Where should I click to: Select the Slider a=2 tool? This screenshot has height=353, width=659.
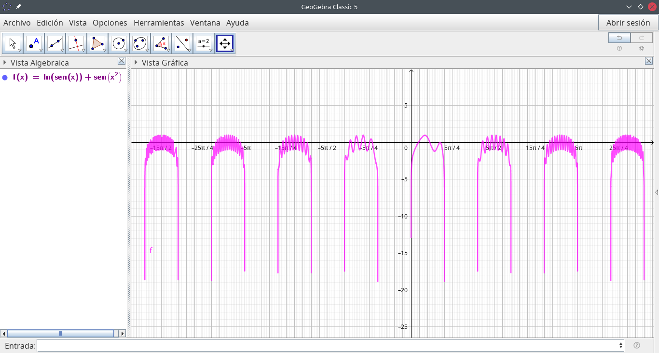pos(204,43)
